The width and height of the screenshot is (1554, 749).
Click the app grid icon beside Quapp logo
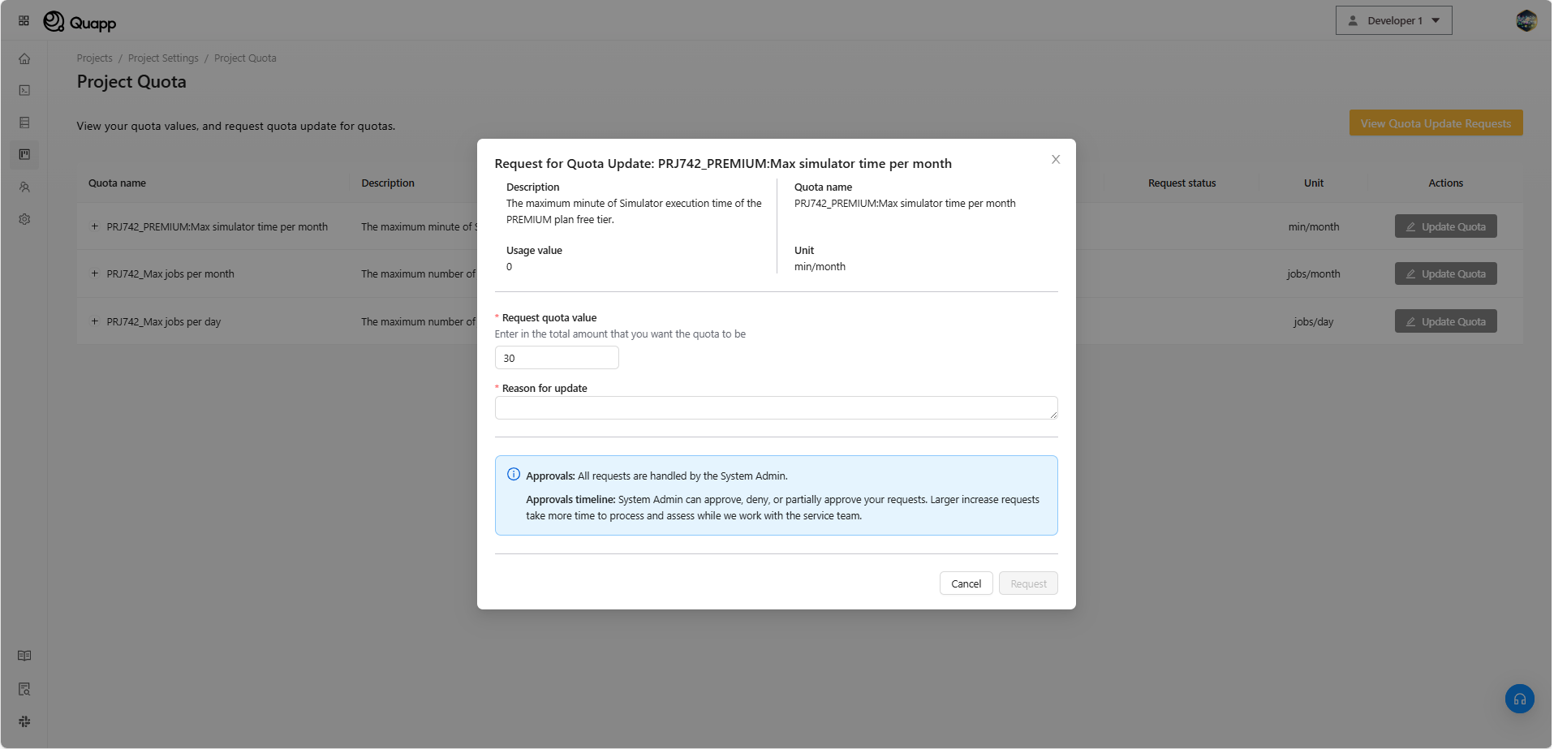coord(24,20)
